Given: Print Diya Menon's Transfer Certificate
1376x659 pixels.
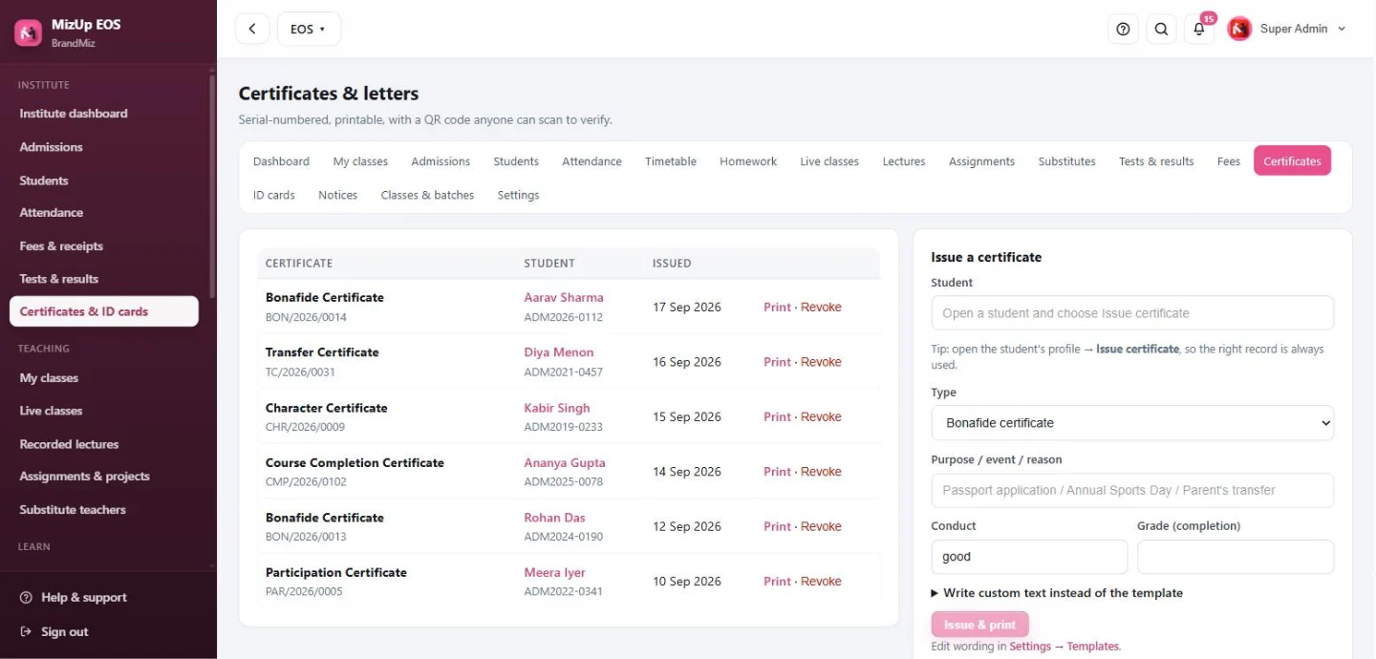Looking at the screenshot, I should (777, 362).
